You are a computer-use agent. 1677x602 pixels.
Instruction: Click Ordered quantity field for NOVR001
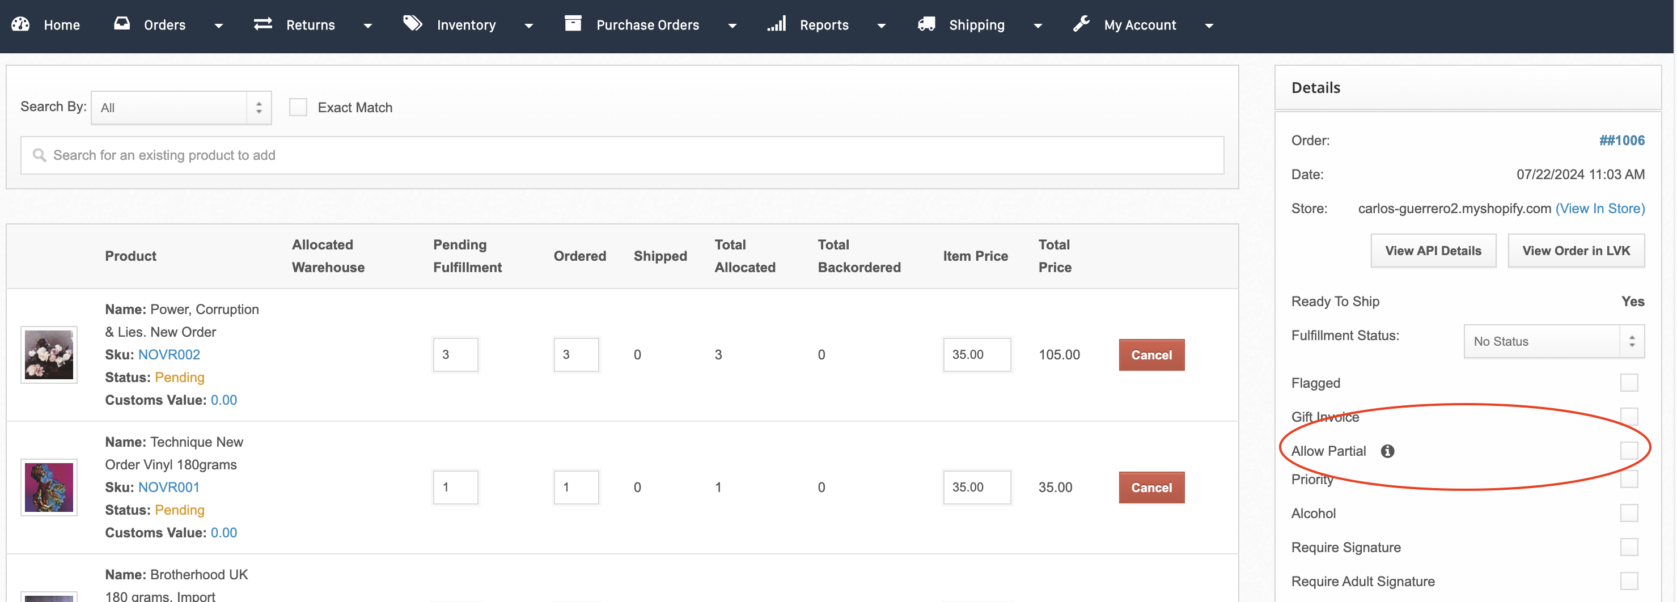(576, 487)
